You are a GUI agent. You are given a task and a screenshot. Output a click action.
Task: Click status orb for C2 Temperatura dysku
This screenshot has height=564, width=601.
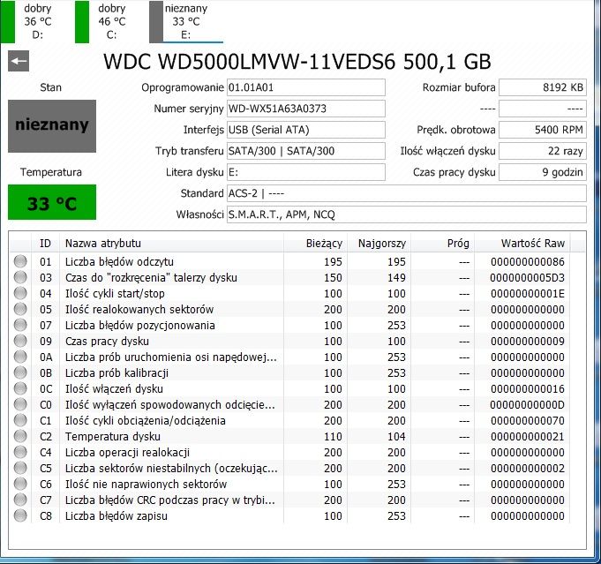(x=20, y=436)
